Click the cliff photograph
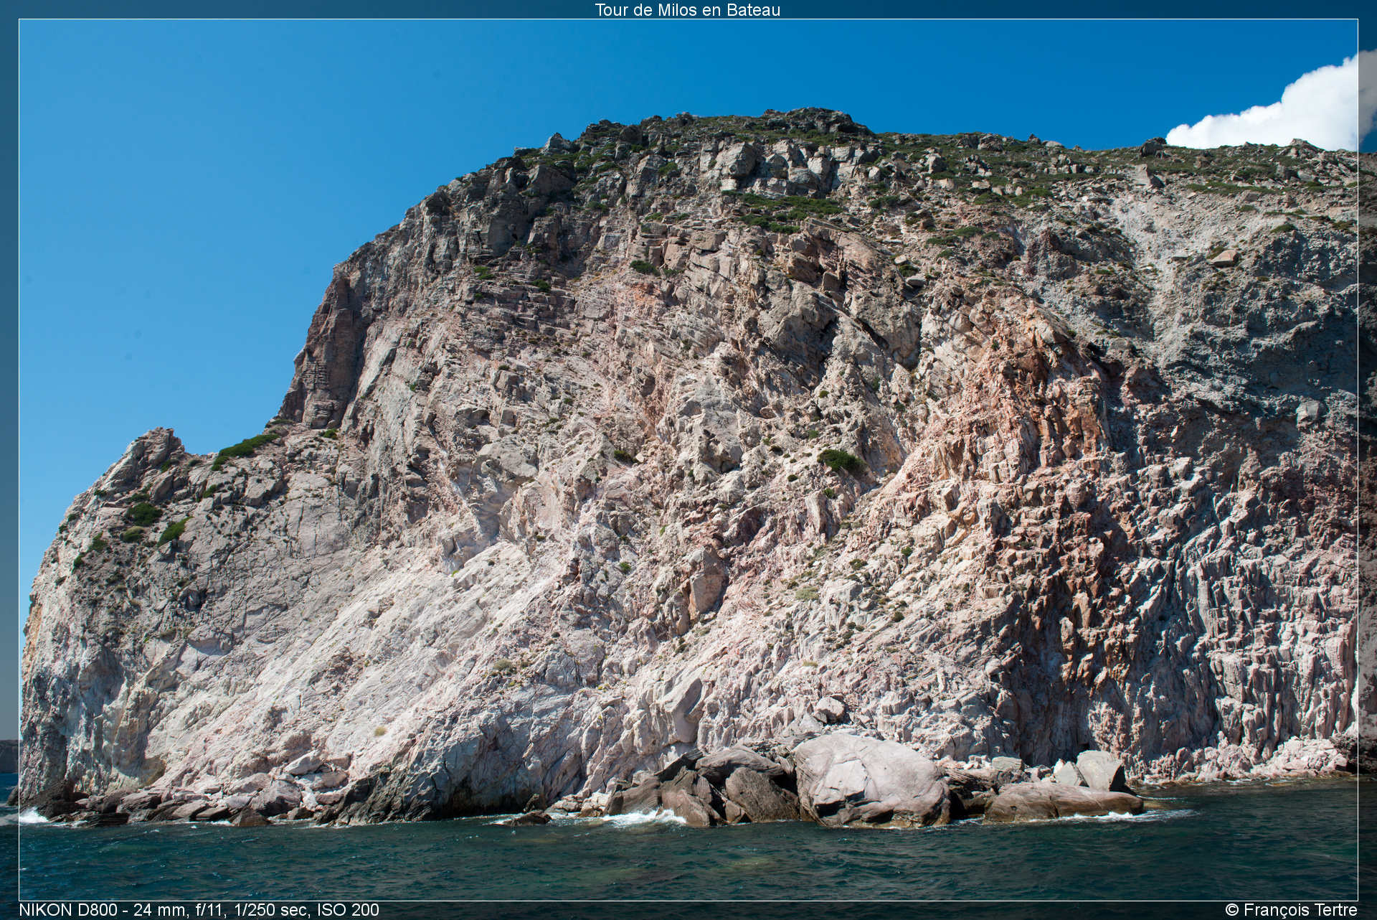The width and height of the screenshot is (1377, 920). (688, 460)
